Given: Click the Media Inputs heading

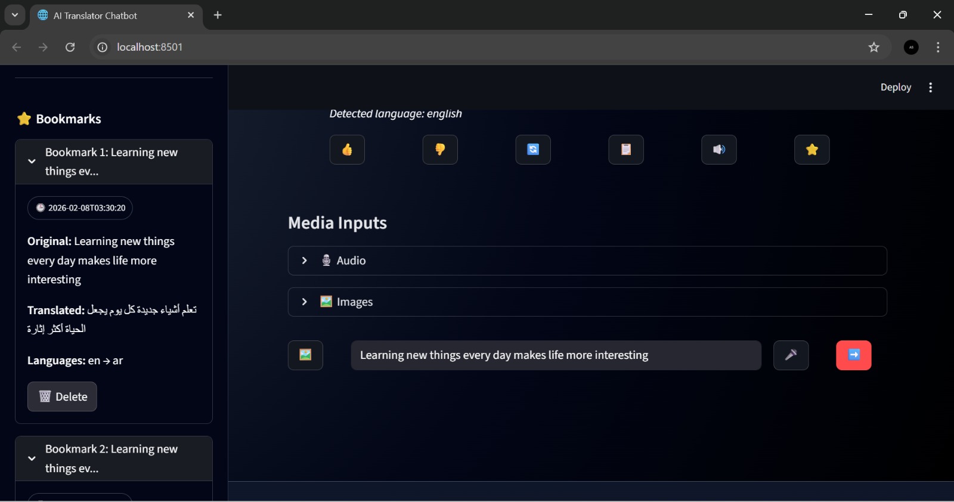Looking at the screenshot, I should (x=337, y=223).
